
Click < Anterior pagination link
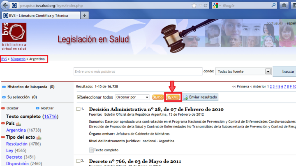coord(258,87)
